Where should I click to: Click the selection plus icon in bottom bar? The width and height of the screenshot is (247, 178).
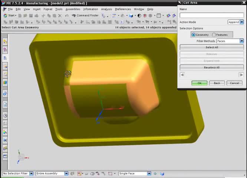(x=79, y=174)
